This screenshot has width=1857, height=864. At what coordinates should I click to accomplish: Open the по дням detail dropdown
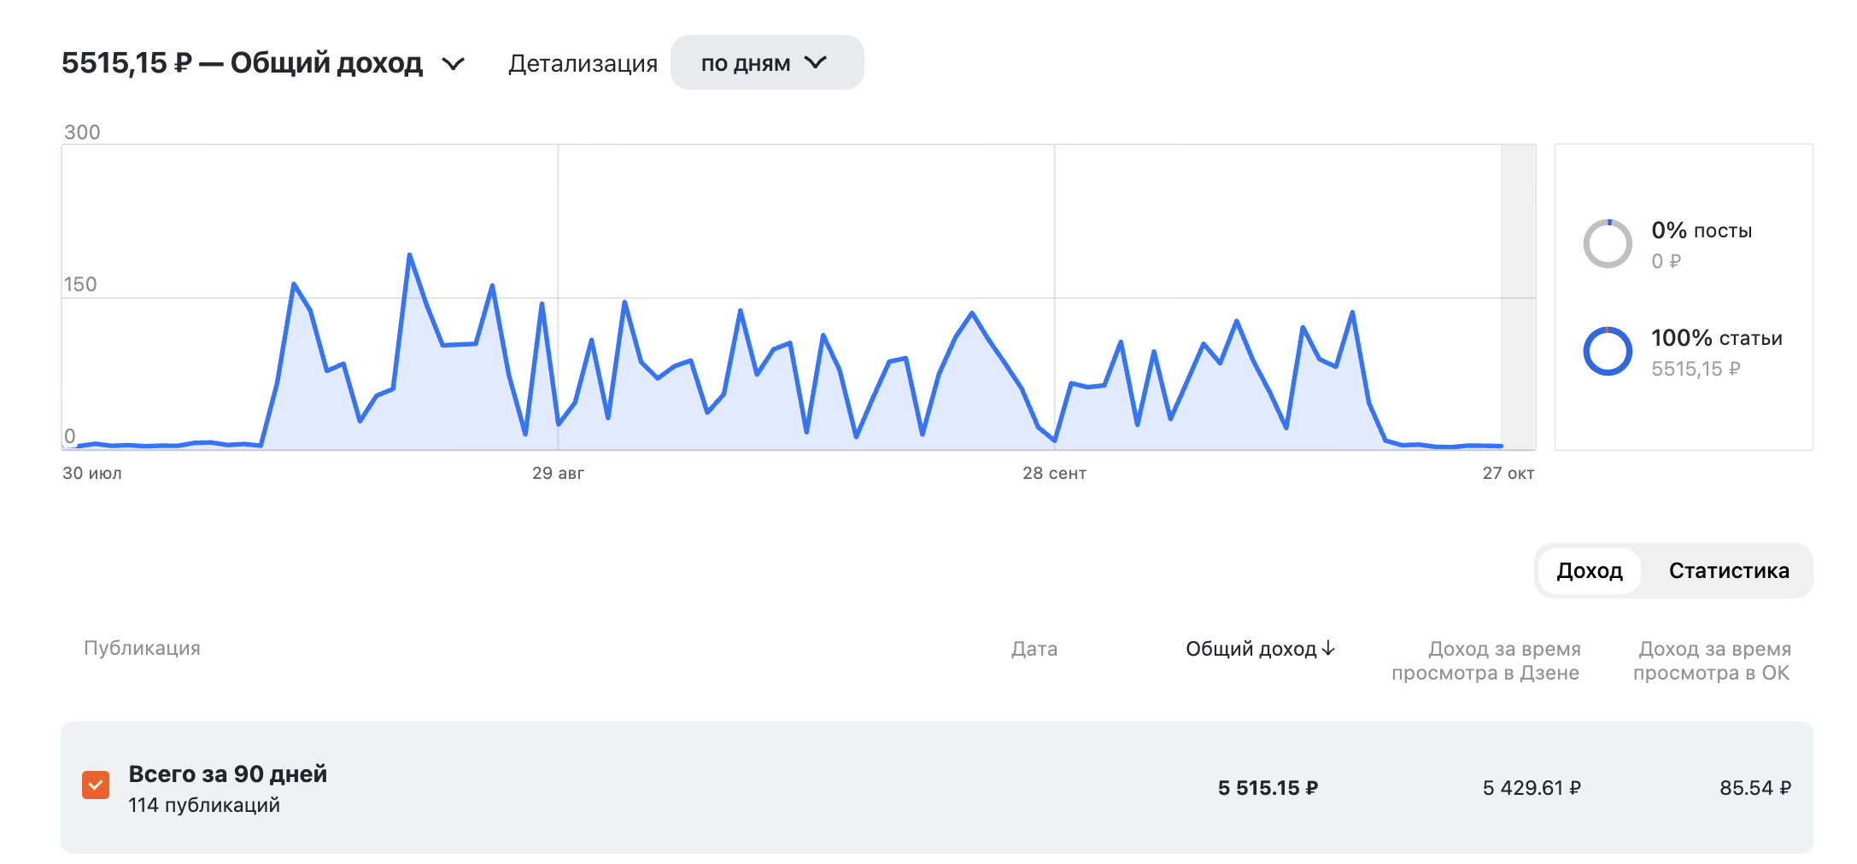(766, 63)
